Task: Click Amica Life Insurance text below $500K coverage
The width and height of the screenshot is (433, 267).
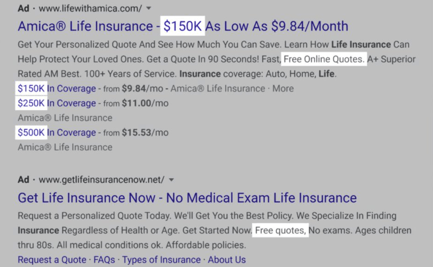Action: click(x=65, y=147)
